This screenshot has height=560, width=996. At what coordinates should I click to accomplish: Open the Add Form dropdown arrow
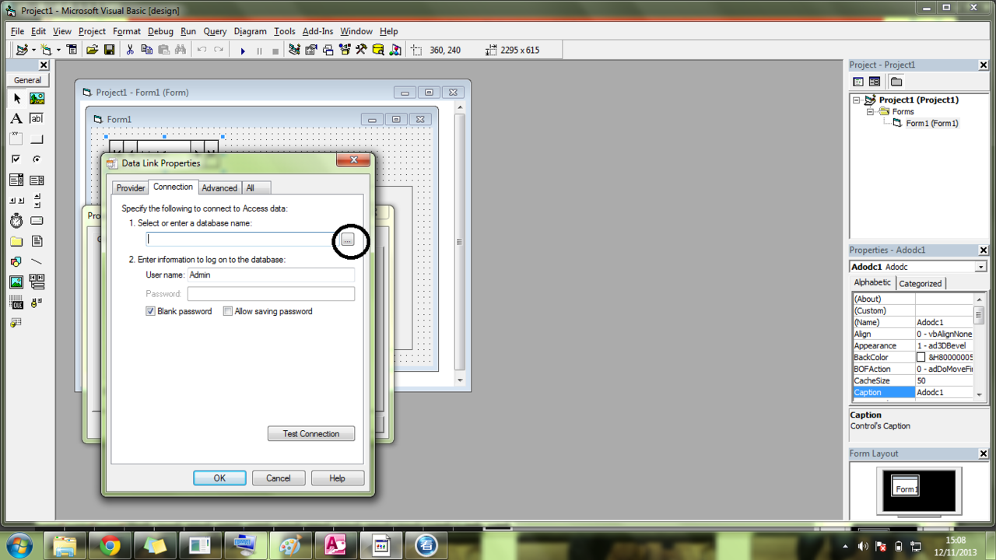coord(58,50)
